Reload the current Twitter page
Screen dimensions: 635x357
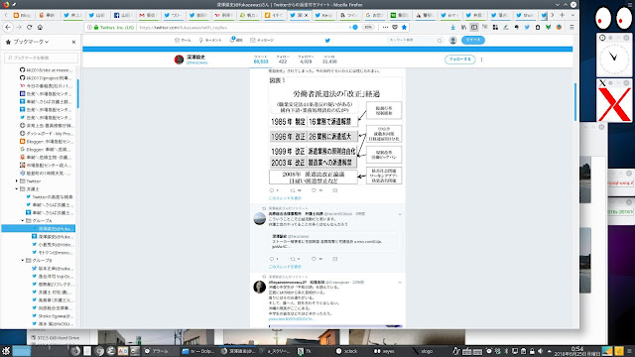tap(29, 27)
